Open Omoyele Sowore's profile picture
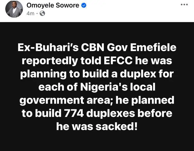The height and width of the screenshot is (151, 194). (14, 9)
